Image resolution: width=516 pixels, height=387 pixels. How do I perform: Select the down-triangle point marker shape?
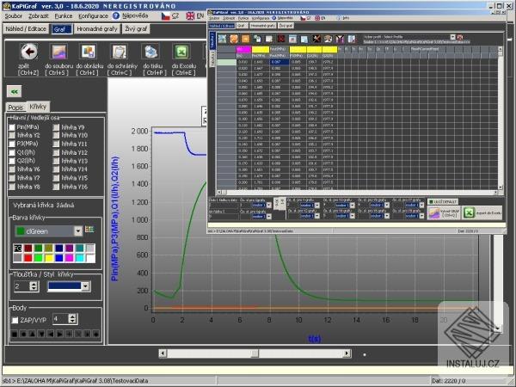tap(41, 334)
